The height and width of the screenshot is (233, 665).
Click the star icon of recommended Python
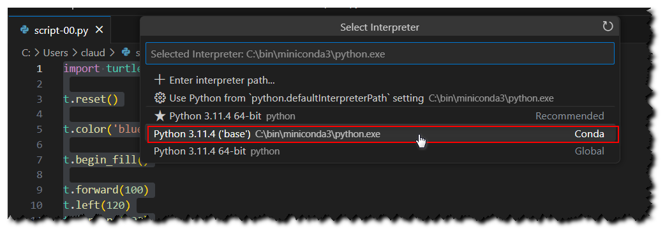[160, 116]
